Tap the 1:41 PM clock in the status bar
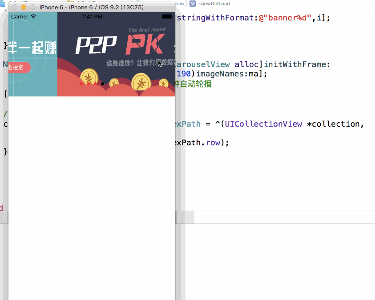 pyautogui.click(x=93, y=17)
